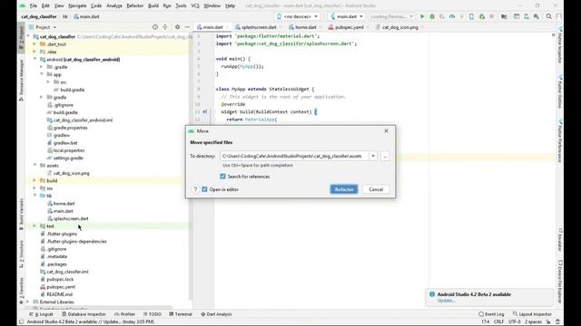
Task: Open the Dart Analysis tool window
Action: coord(216,314)
